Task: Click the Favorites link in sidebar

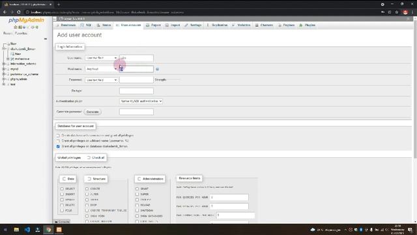Action: (x=21, y=33)
